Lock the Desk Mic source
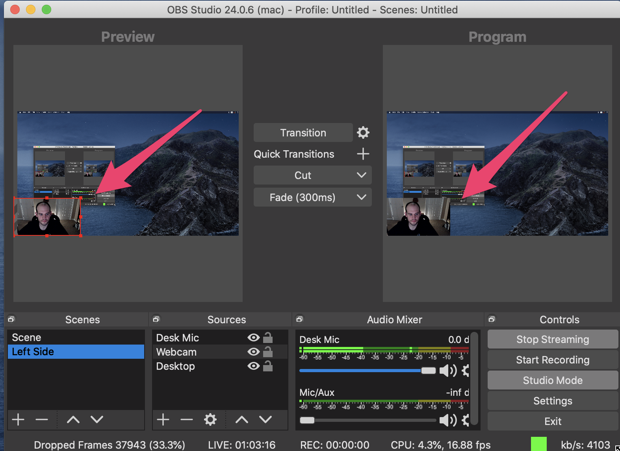 tap(268, 337)
